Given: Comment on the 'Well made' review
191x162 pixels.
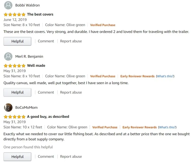Looking at the screenshot, I should pos(46,92).
